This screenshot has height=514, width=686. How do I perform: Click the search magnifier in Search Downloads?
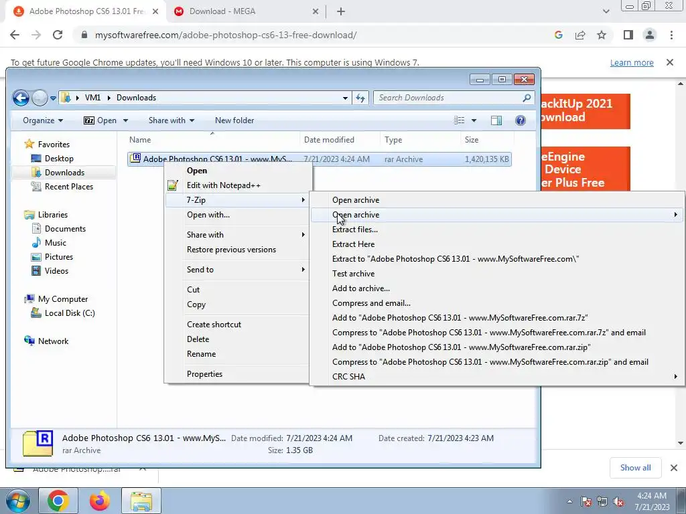pyautogui.click(x=527, y=98)
